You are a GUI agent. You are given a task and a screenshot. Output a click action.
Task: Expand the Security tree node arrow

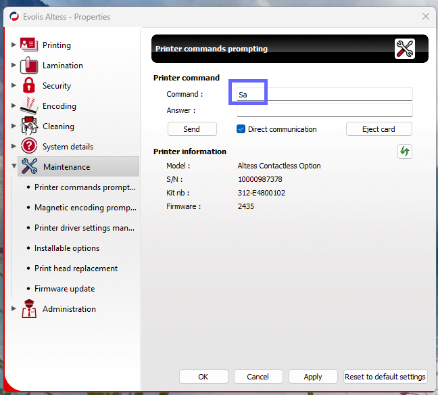pos(13,85)
